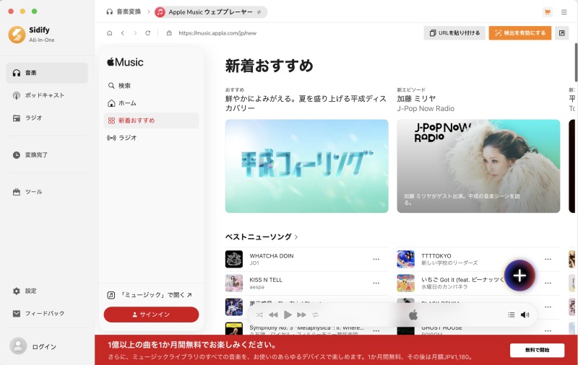Click the WHATCHA DOIN album artwork
Viewport: 578px width, 365px height.
point(234,259)
